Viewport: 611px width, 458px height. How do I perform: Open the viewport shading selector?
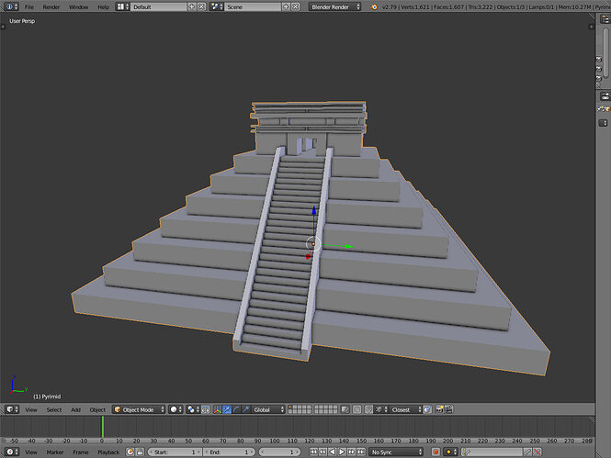tap(176, 409)
